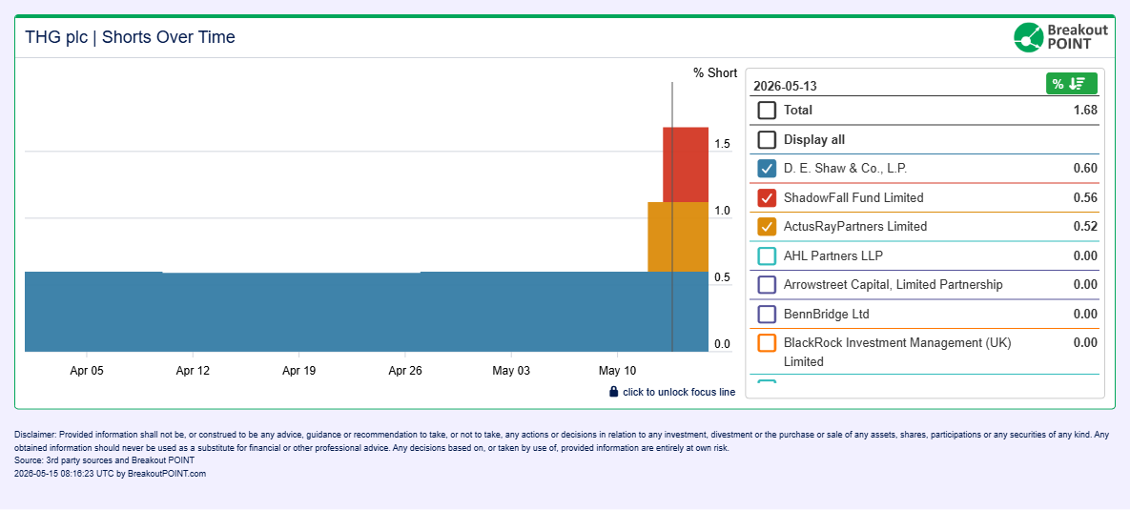Click the lock icon near focus line
This screenshot has width=1130, height=510.
[x=614, y=392]
